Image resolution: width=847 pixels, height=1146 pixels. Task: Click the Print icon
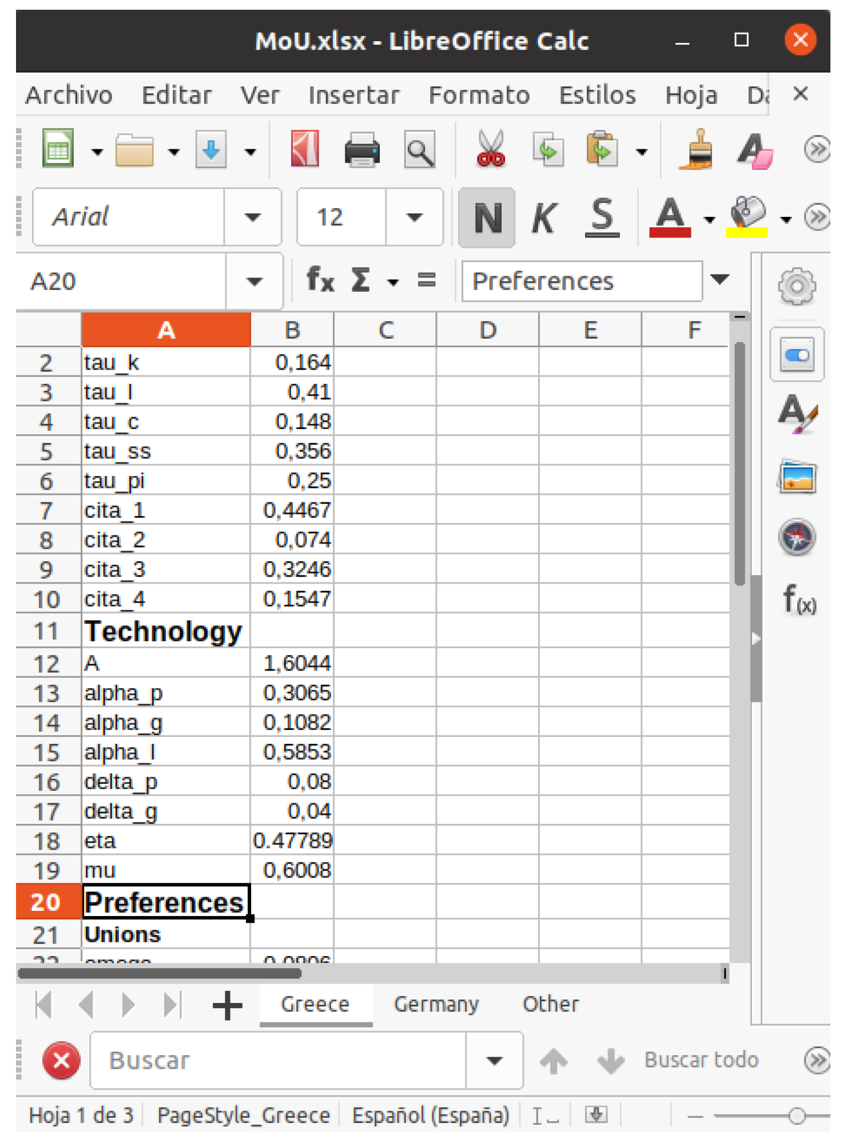click(x=362, y=150)
